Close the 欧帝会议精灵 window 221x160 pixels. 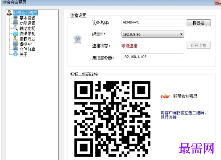(218, 2)
